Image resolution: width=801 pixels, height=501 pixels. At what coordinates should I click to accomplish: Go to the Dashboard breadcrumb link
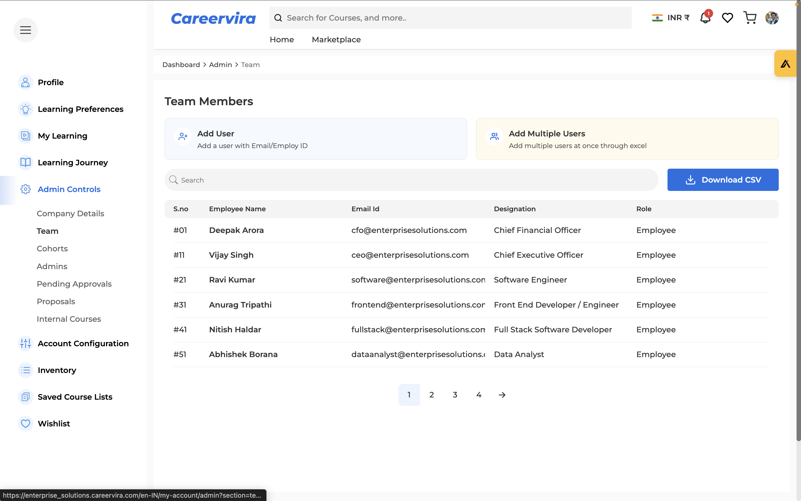coord(181,65)
